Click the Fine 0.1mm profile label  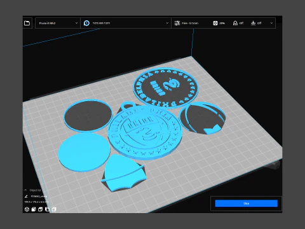[190, 23]
